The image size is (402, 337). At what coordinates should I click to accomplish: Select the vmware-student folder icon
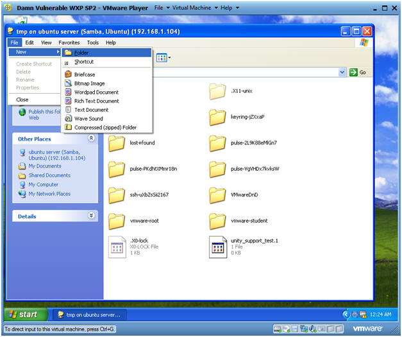[x=217, y=221]
